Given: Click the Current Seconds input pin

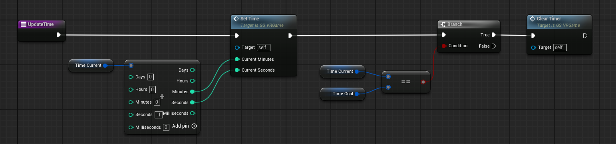Looking at the screenshot, I should point(237,70).
